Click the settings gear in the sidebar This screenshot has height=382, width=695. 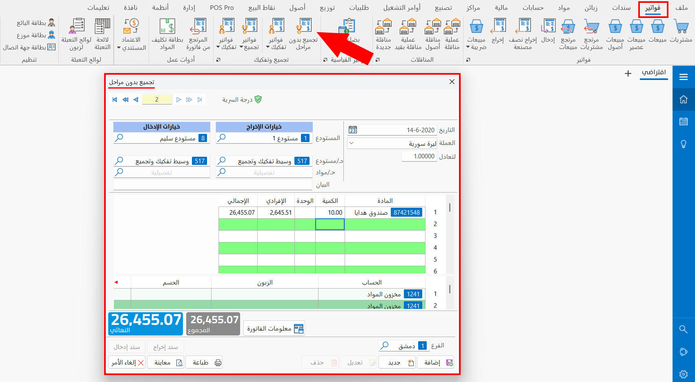(684, 374)
